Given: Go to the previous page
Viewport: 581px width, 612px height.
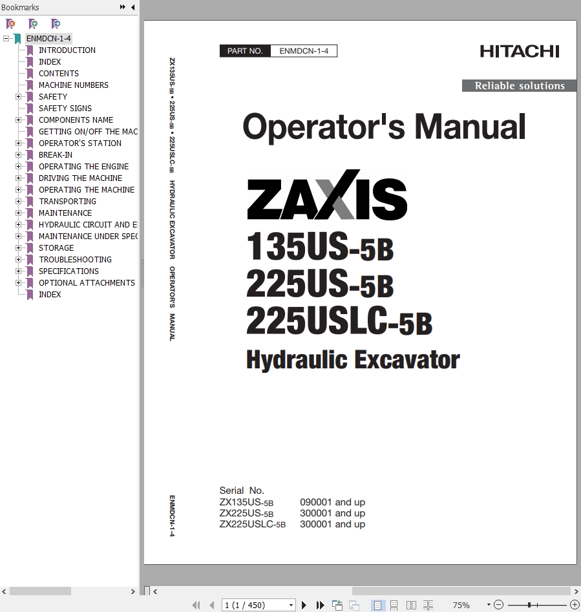Looking at the screenshot, I should click(211, 605).
